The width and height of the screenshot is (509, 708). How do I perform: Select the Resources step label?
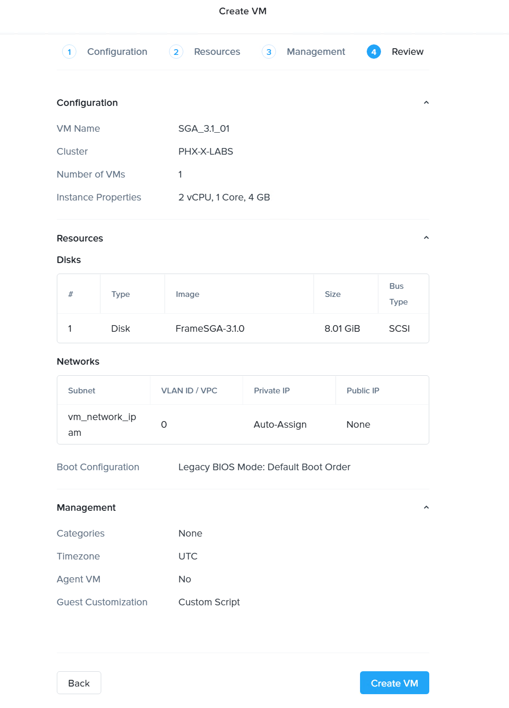point(217,52)
